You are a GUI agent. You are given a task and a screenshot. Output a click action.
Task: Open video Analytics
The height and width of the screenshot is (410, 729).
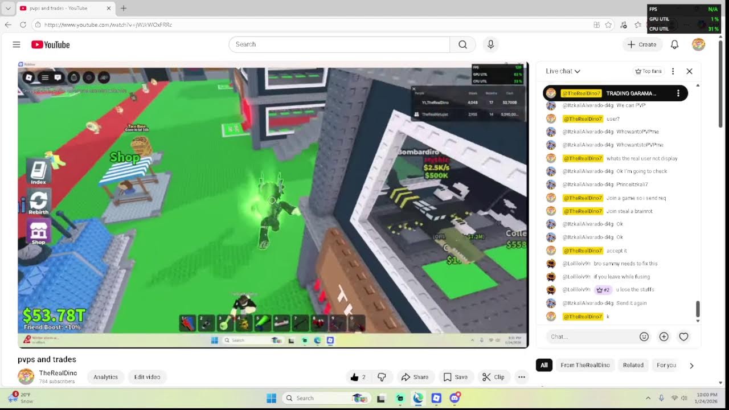click(105, 377)
